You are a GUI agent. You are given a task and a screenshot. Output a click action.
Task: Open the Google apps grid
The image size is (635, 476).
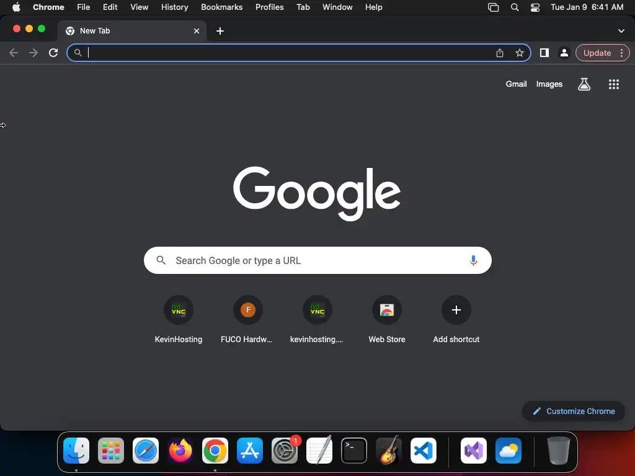pos(613,84)
